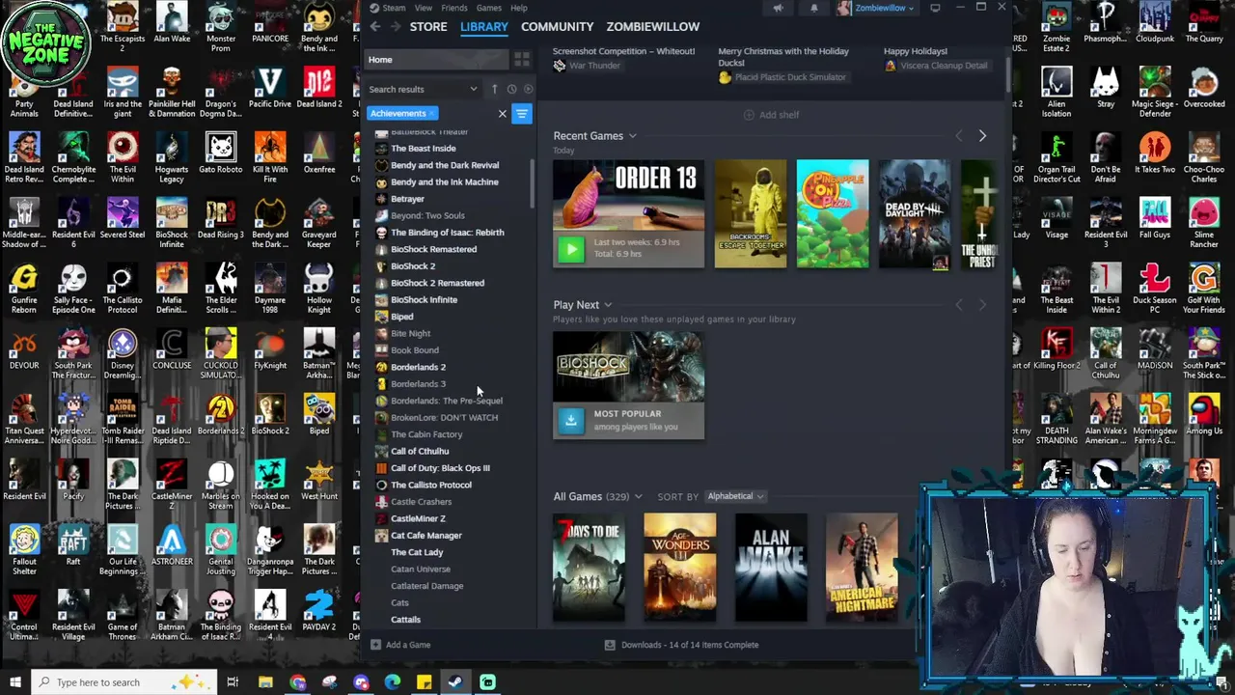Open the Steam notifications bell
Viewport: 1235px width, 695px height.
pyautogui.click(x=813, y=9)
